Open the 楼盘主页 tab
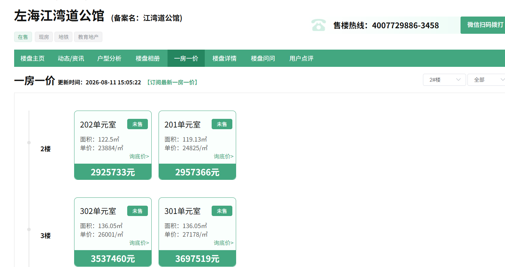This screenshot has width=505, height=267. click(x=32, y=58)
